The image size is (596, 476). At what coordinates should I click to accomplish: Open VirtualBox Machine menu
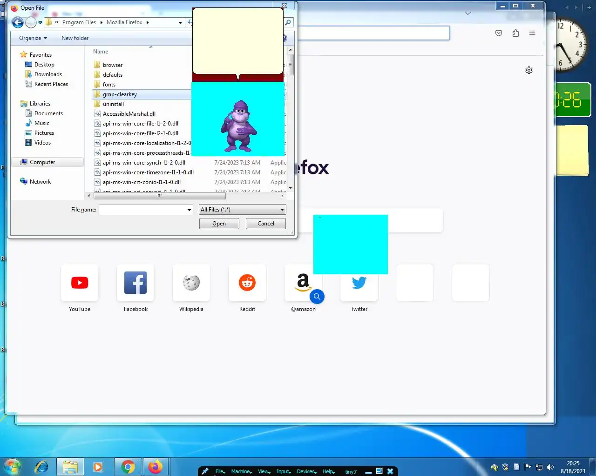[x=241, y=471]
